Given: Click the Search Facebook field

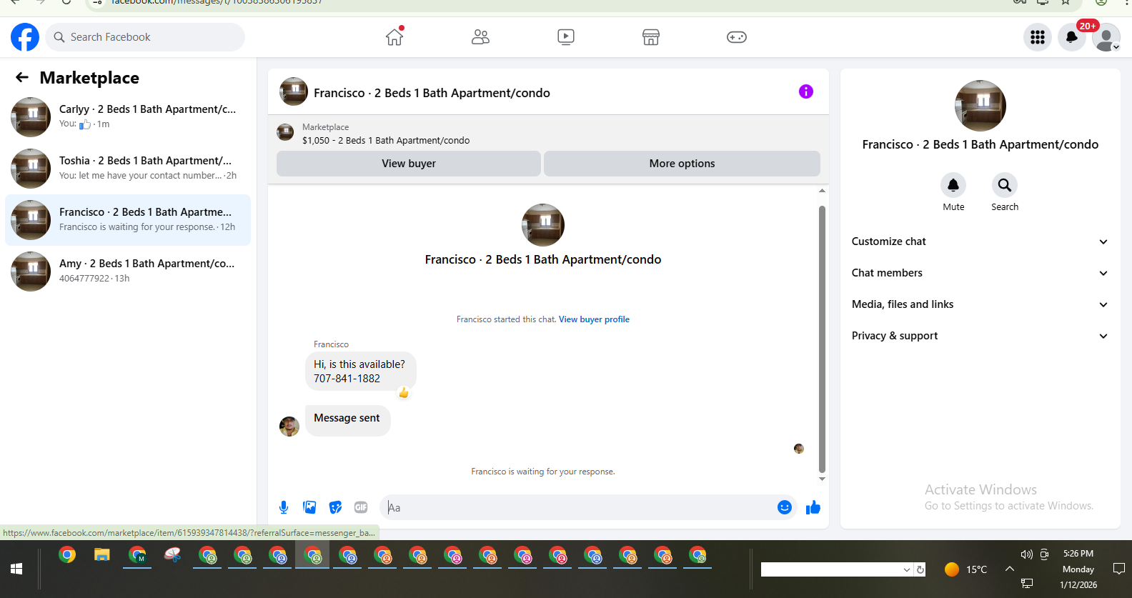Looking at the screenshot, I should tap(145, 37).
